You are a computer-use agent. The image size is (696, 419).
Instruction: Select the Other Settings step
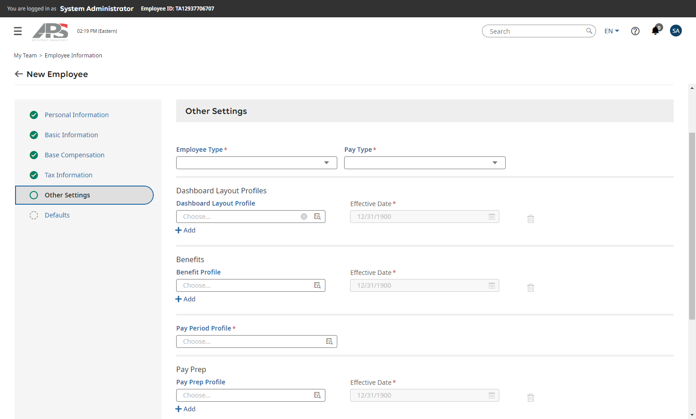tap(84, 195)
